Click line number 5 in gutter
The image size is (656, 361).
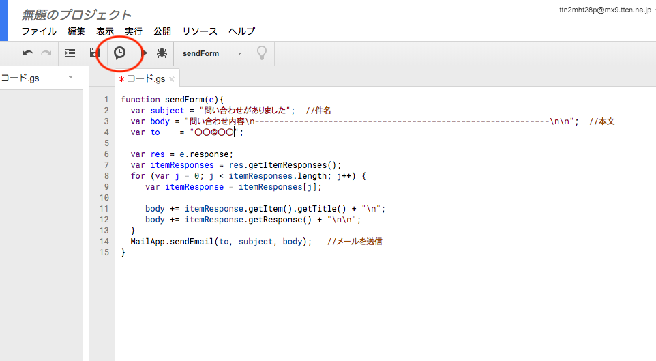(106, 143)
